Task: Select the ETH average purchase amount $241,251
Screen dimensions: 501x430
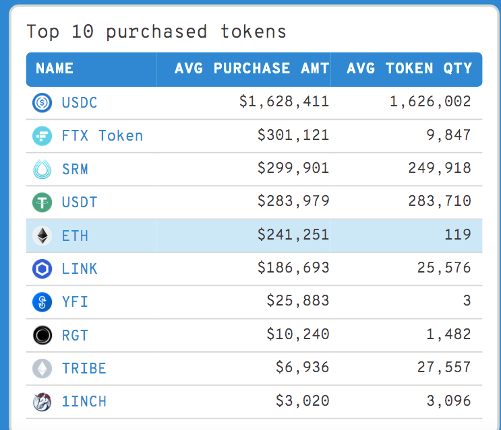Action: (293, 235)
